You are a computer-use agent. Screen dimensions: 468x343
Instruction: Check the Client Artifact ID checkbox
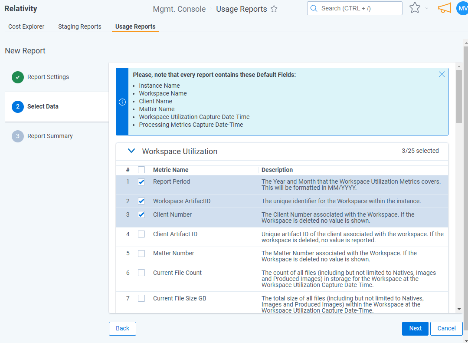(141, 234)
